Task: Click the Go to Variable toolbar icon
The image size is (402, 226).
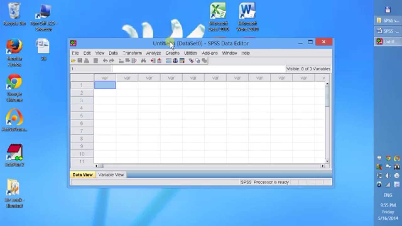Action: 128,61
